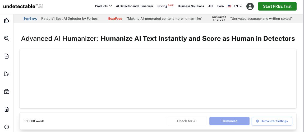Open the text document icon in sidebar

click(7, 109)
